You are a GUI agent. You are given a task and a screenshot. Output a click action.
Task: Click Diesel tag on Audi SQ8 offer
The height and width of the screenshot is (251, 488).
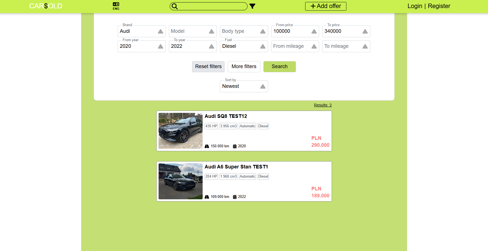click(x=263, y=126)
